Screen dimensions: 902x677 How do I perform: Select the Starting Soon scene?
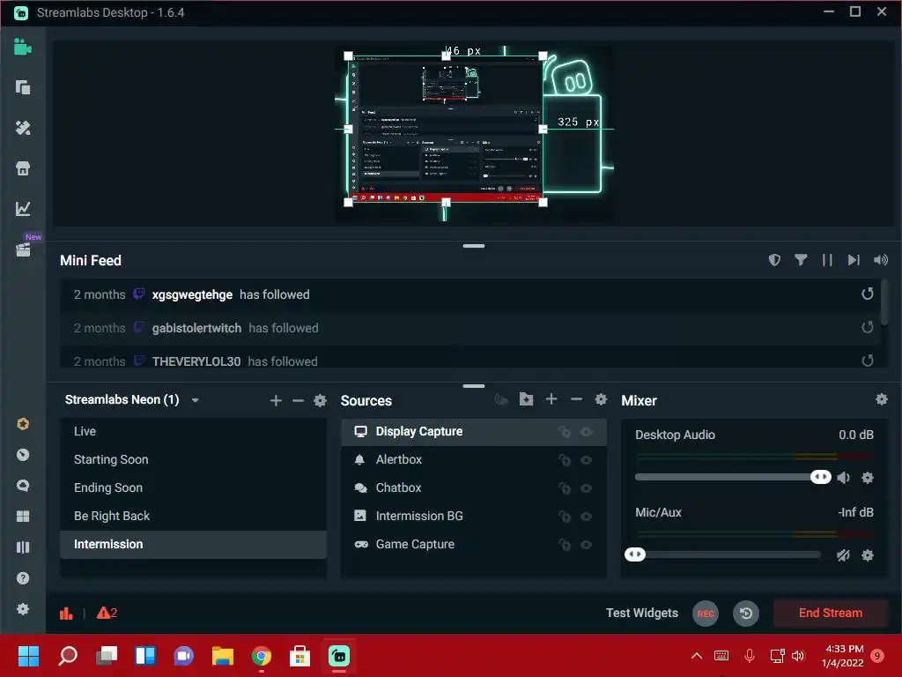(193, 459)
